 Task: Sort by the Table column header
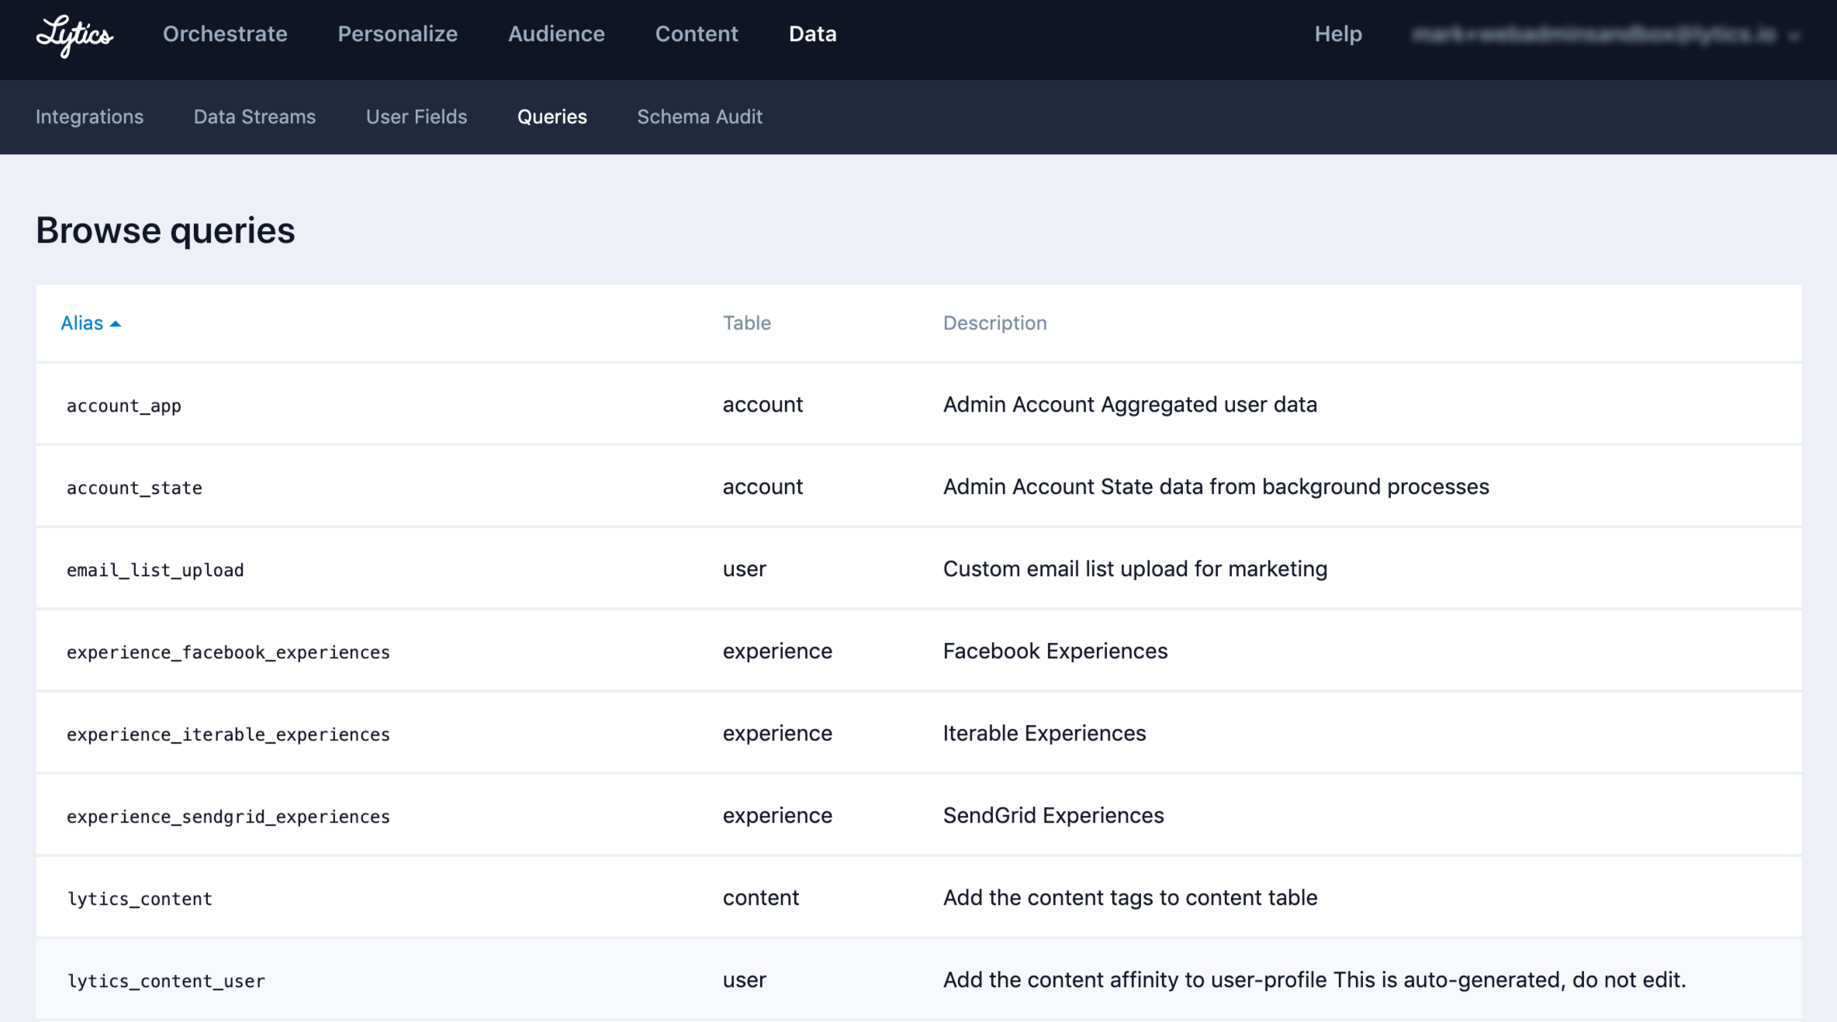746,323
